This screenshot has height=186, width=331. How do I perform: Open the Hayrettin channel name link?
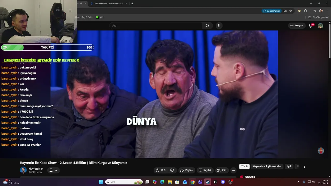pos(34,169)
